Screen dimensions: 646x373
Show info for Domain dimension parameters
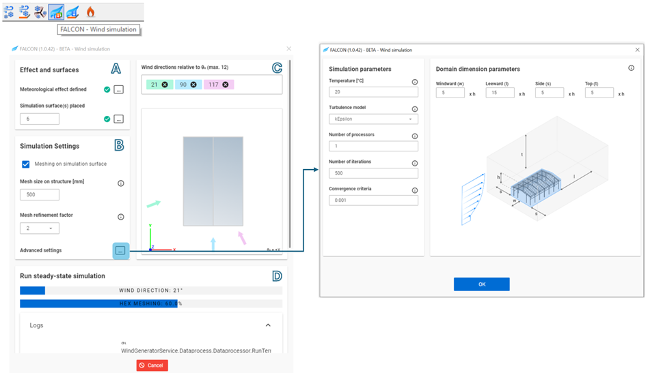[x=631, y=68]
